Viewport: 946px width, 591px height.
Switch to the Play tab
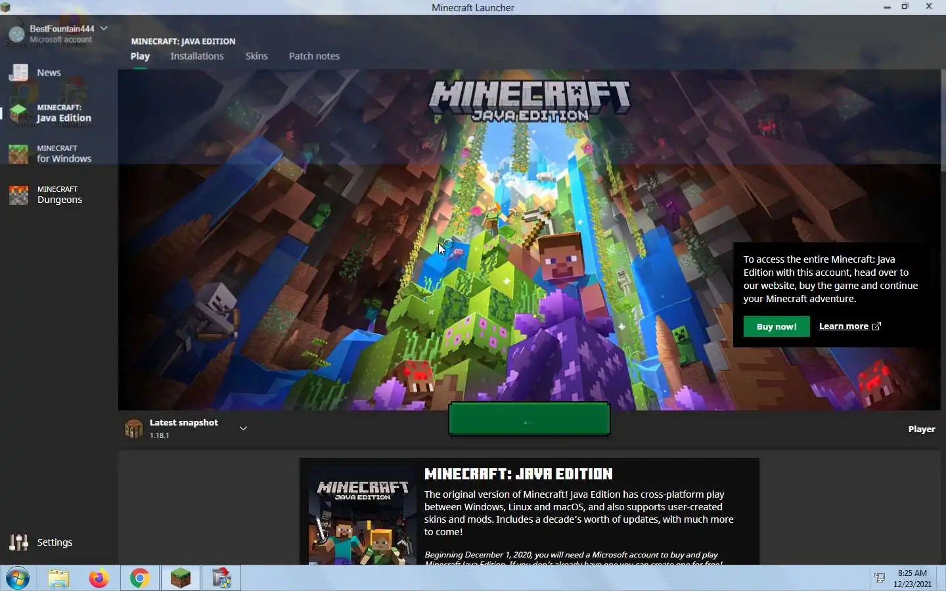click(x=140, y=56)
